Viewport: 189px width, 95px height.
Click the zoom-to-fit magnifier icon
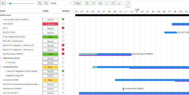click(x=46, y=3)
